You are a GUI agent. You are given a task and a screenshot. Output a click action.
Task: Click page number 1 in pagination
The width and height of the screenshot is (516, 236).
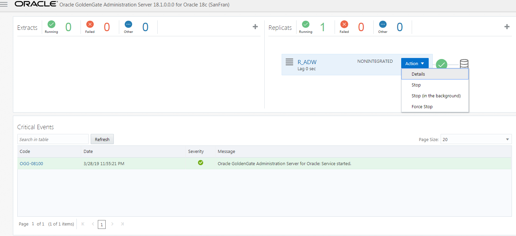click(102, 224)
